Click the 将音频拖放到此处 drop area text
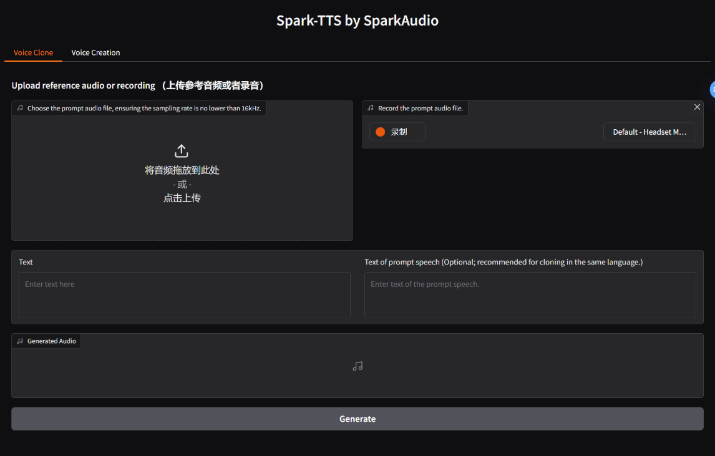The width and height of the screenshot is (715, 456). coord(182,170)
